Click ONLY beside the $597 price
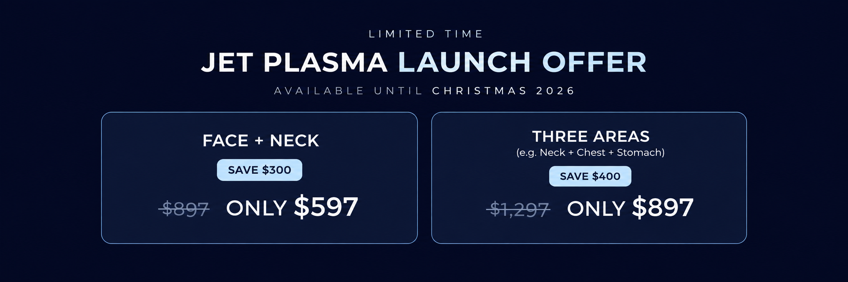Image resolution: width=848 pixels, height=282 pixels. [257, 208]
